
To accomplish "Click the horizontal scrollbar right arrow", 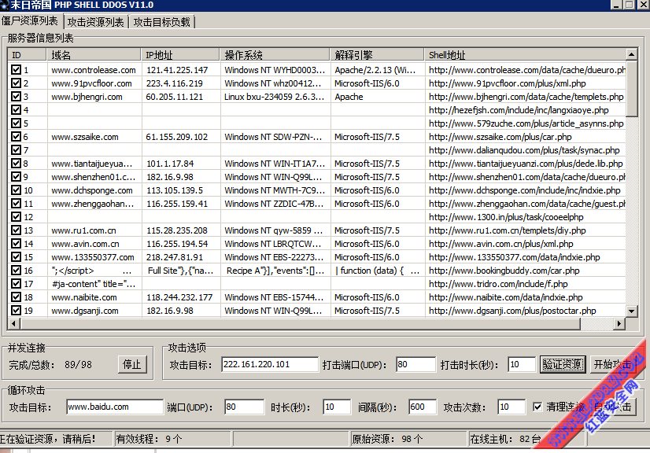I will [x=619, y=323].
